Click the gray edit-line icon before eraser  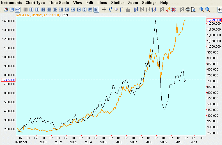tap(162, 10)
